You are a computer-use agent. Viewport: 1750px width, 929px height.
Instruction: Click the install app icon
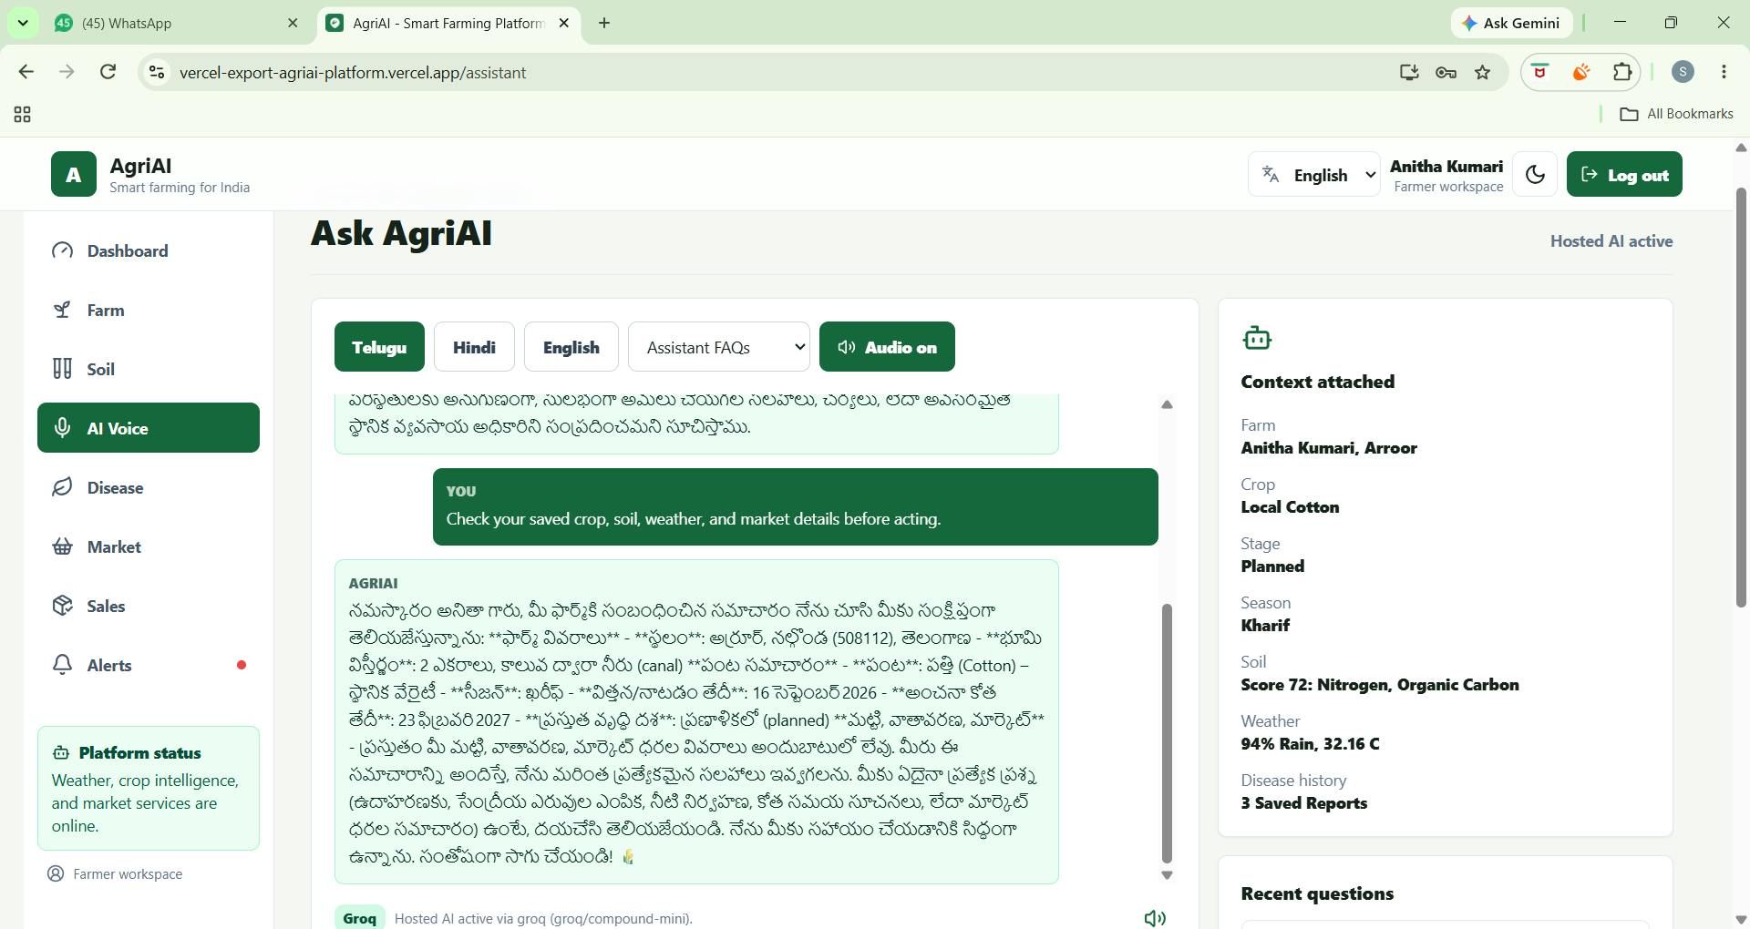(1409, 72)
